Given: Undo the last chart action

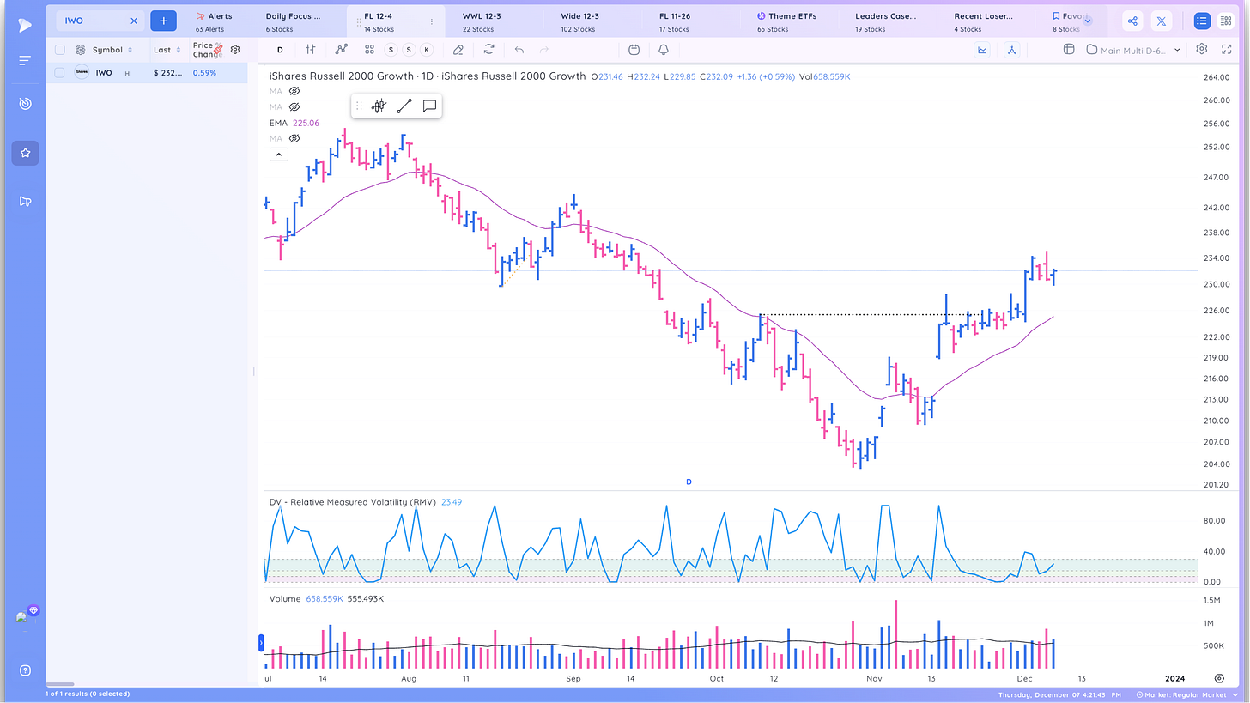Looking at the screenshot, I should (x=519, y=50).
